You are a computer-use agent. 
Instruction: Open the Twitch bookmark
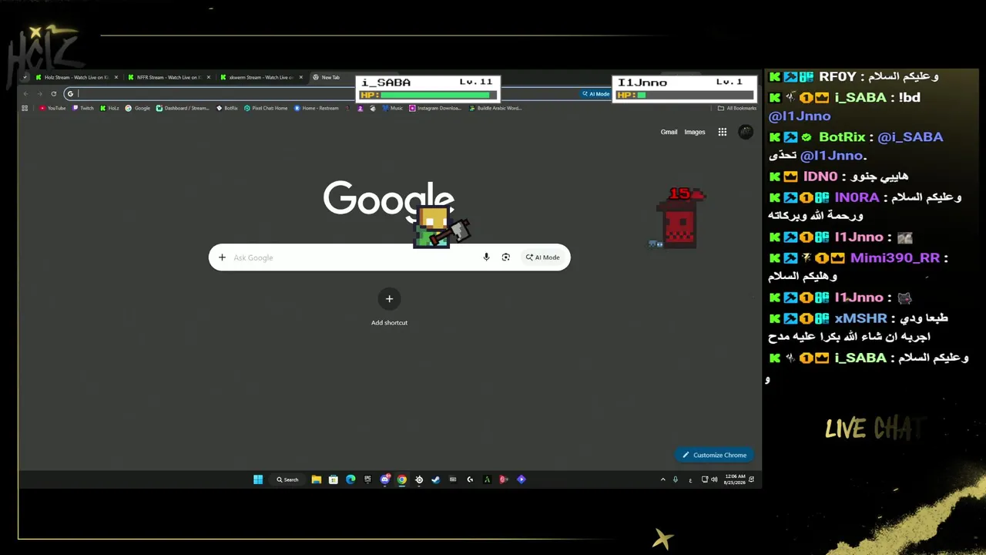point(83,109)
